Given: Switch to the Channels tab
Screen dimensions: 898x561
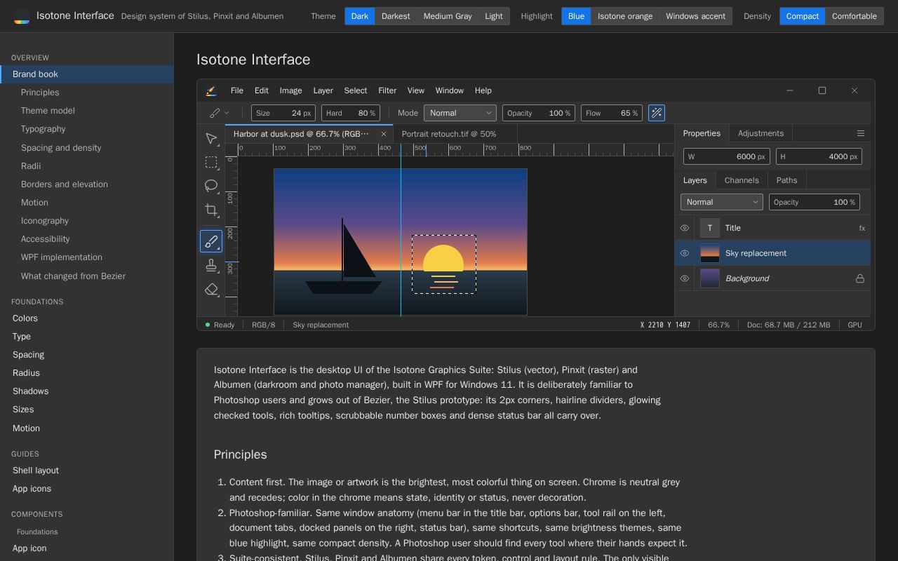Looking at the screenshot, I should coord(742,180).
